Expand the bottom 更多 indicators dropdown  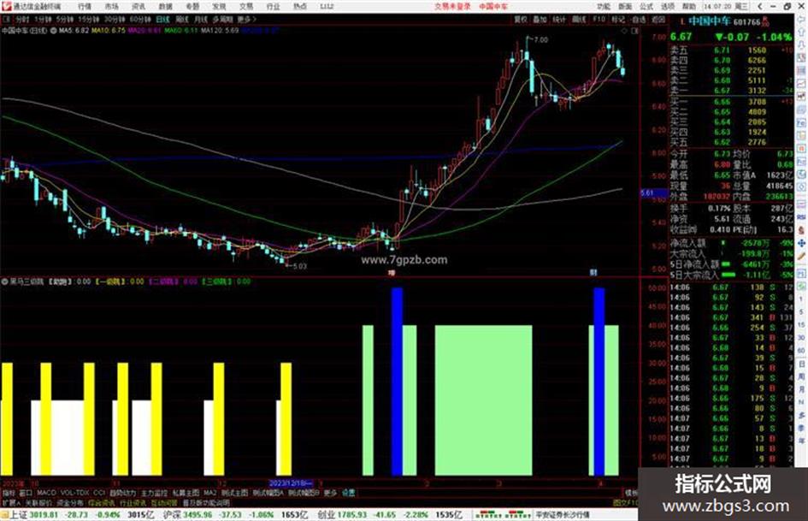click(x=330, y=493)
